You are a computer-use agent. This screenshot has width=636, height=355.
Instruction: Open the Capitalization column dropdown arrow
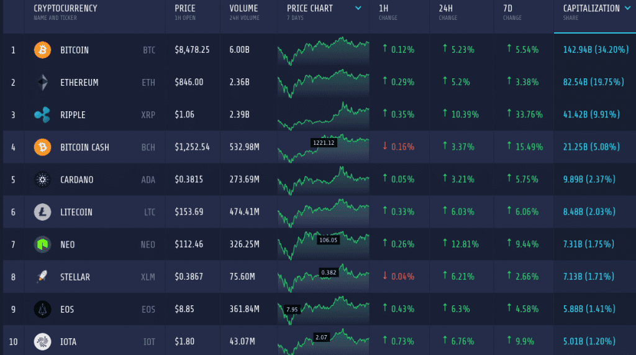pos(627,8)
